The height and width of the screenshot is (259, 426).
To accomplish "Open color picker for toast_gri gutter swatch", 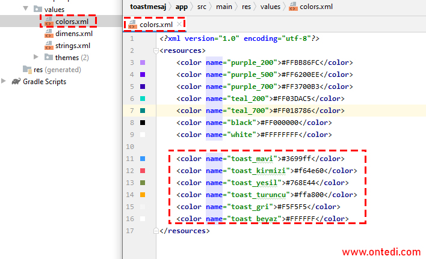I will [x=143, y=207].
